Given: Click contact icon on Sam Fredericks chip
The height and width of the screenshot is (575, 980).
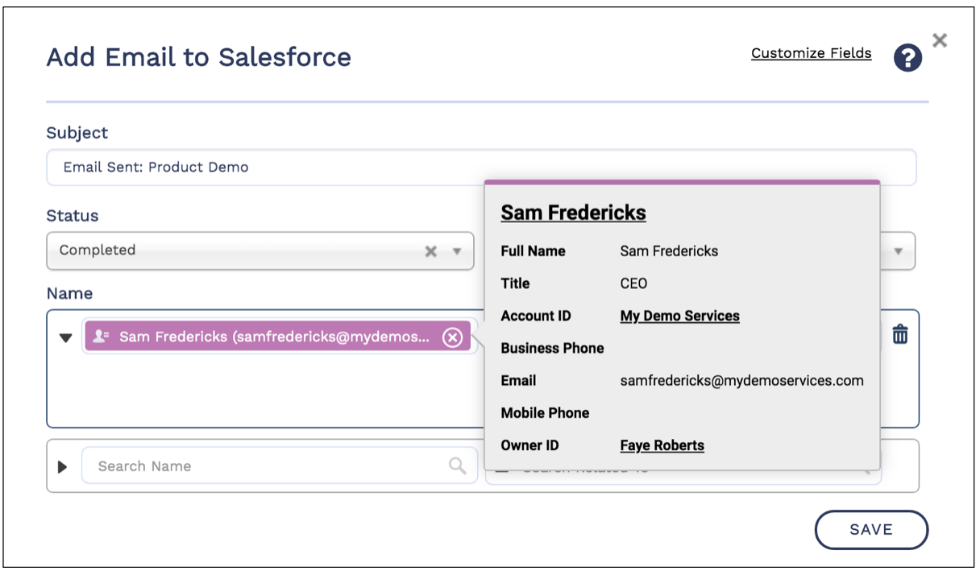Looking at the screenshot, I should [x=102, y=337].
